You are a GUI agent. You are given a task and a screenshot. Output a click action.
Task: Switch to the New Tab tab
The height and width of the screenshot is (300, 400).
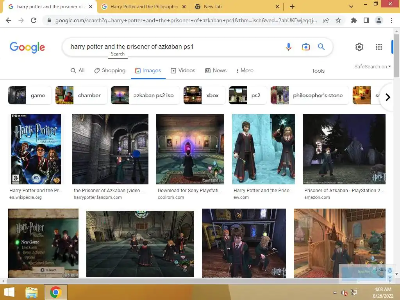point(236,7)
